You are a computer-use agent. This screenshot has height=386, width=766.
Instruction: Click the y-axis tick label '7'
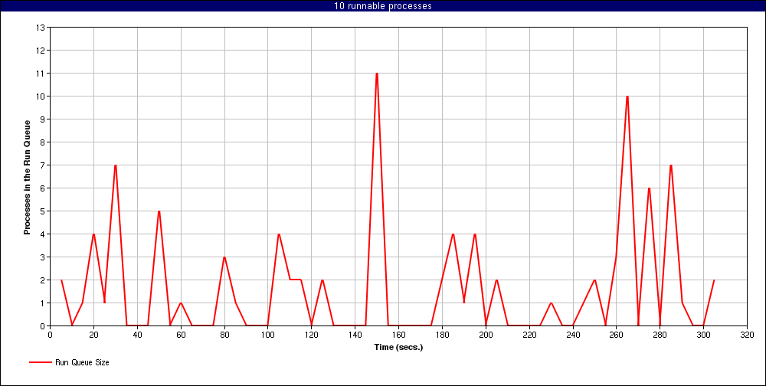(42, 165)
